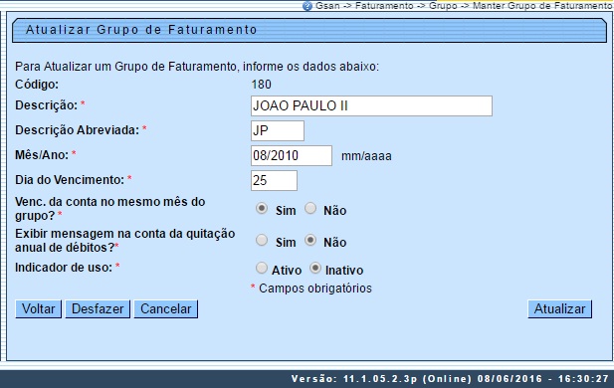Select Sim for Venc. da conta no mesmo mês
Image resolution: width=614 pixels, height=388 pixels.
pos(262,208)
